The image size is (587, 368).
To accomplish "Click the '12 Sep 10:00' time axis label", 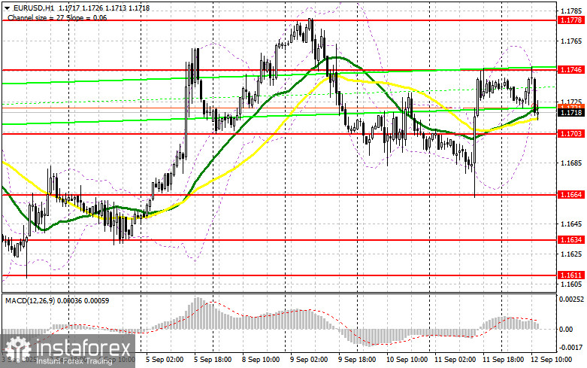I will [551, 360].
